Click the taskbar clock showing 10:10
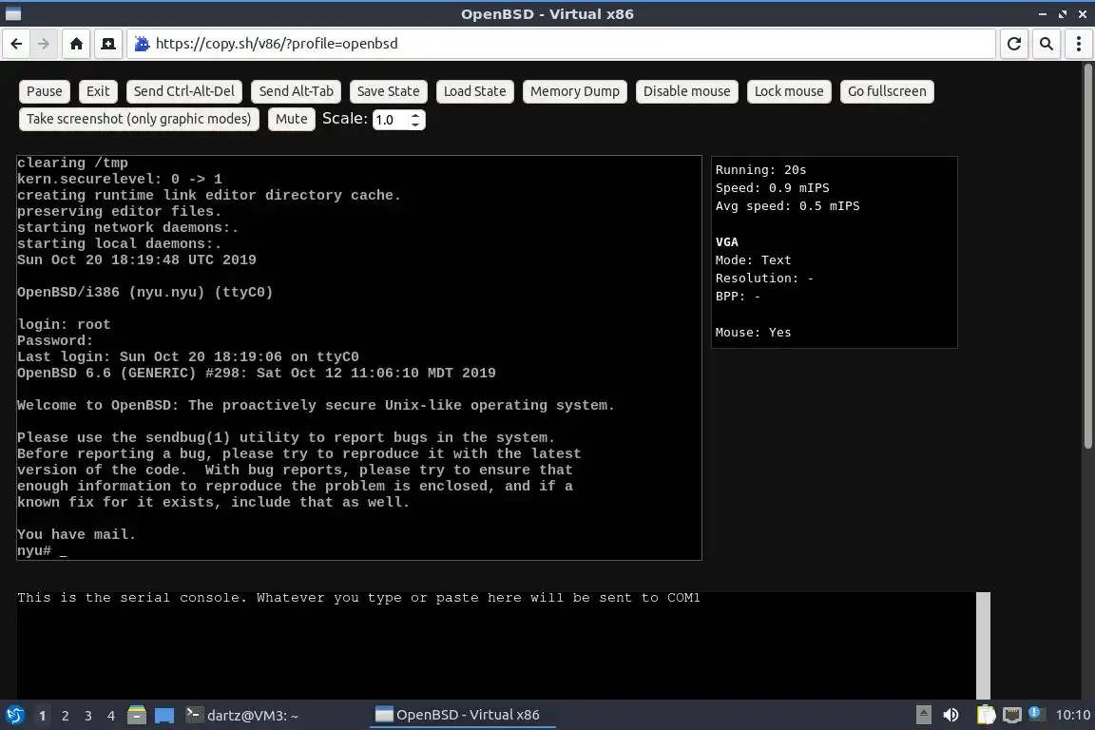 tap(1072, 715)
